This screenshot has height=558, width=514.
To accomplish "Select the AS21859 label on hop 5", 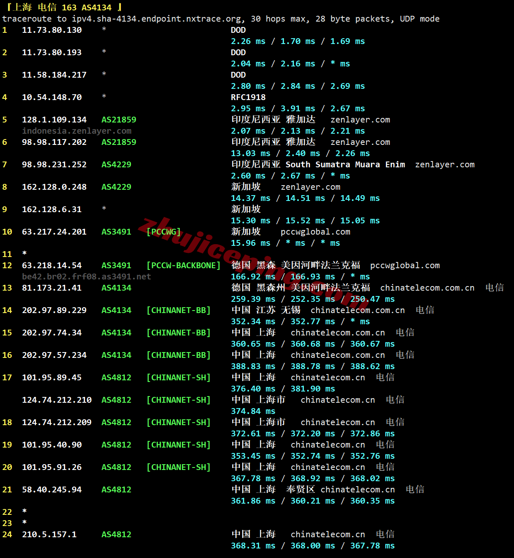I will [119, 120].
